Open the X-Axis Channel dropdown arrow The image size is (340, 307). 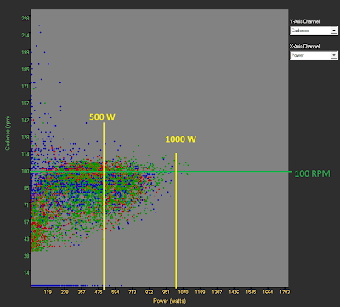(334, 55)
